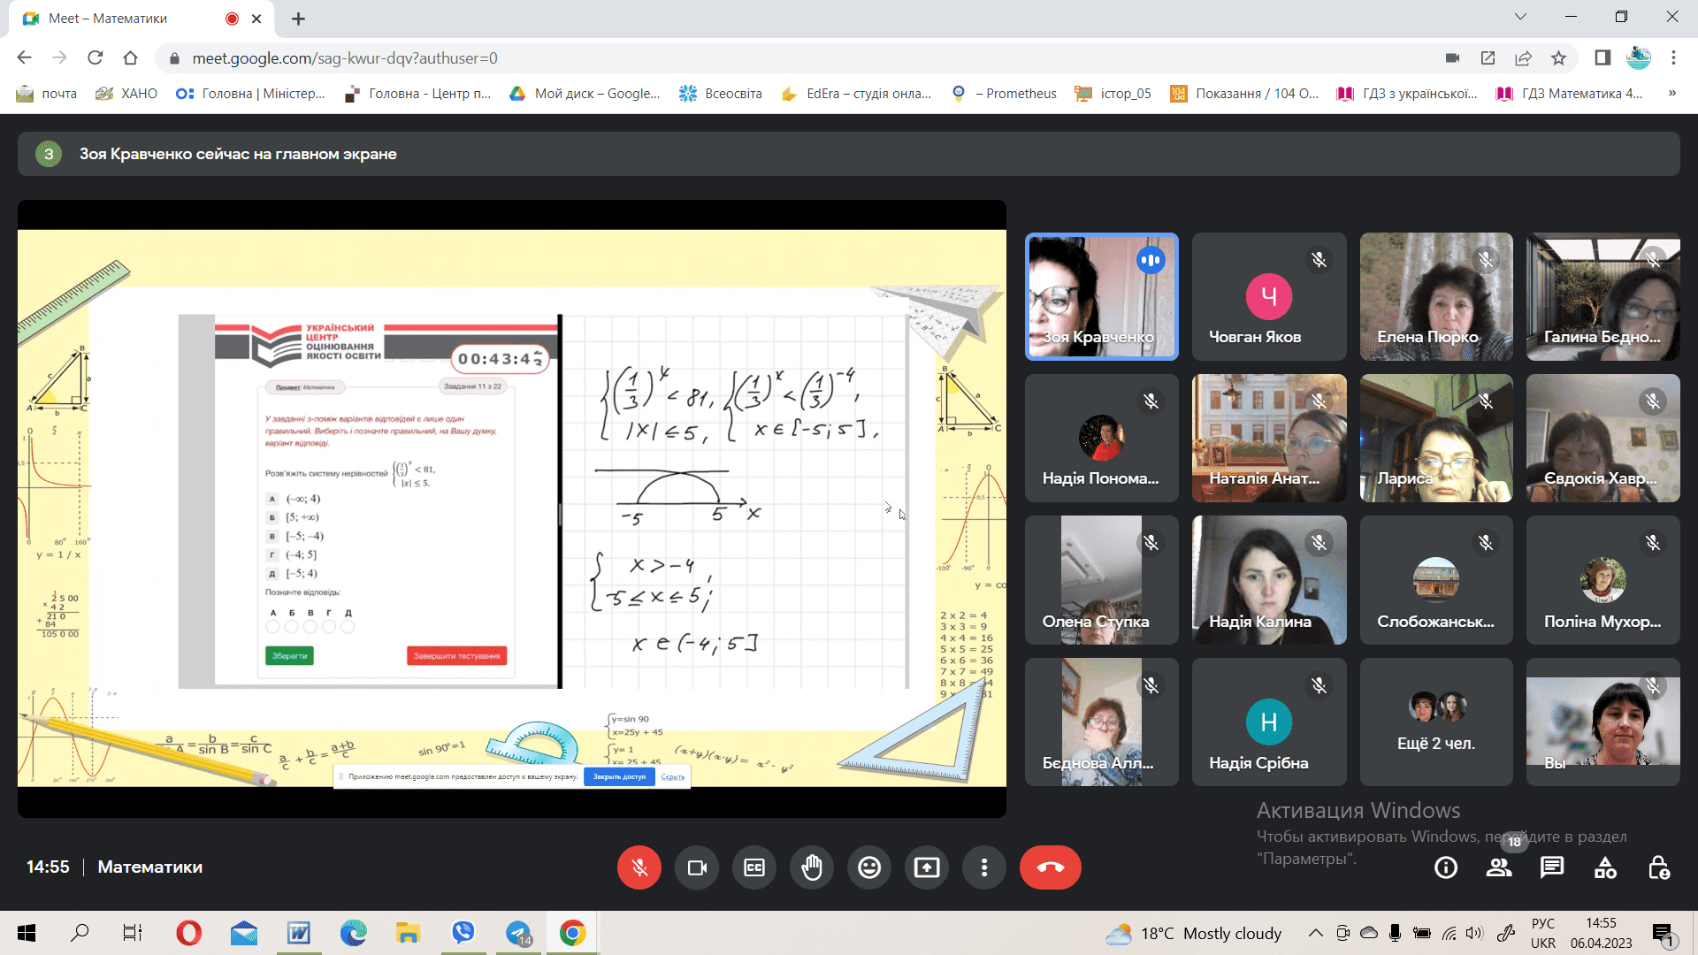Open tab search chevron in title bar

coord(1520,16)
